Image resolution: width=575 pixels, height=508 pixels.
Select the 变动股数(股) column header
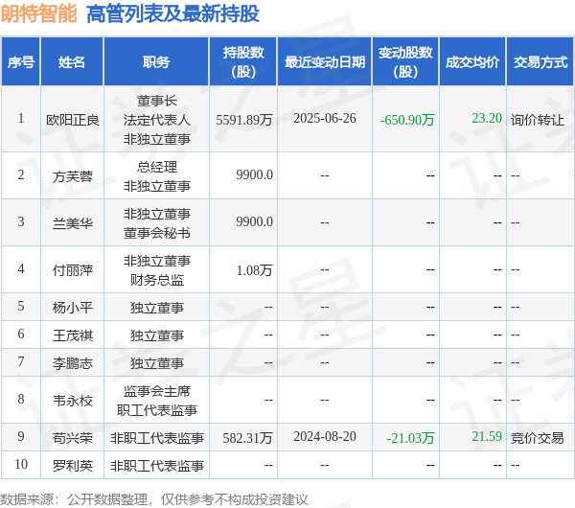tap(405, 62)
